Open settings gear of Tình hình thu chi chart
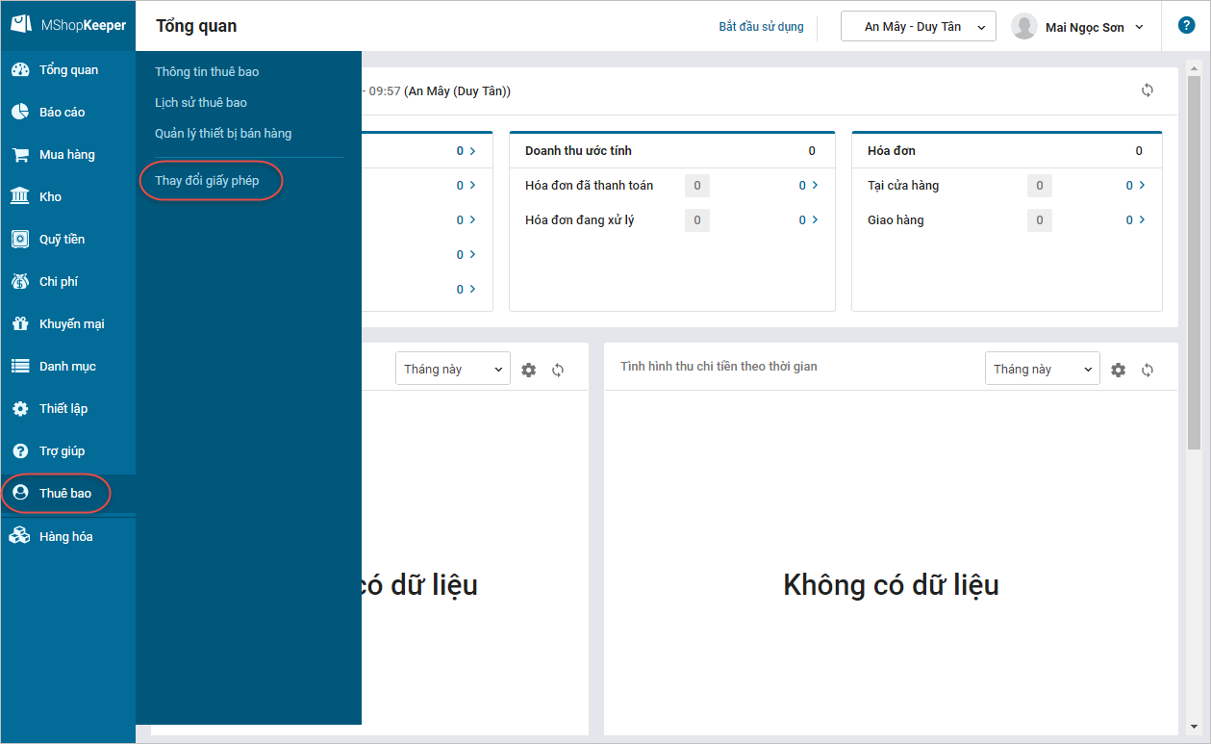 click(1118, 370)
